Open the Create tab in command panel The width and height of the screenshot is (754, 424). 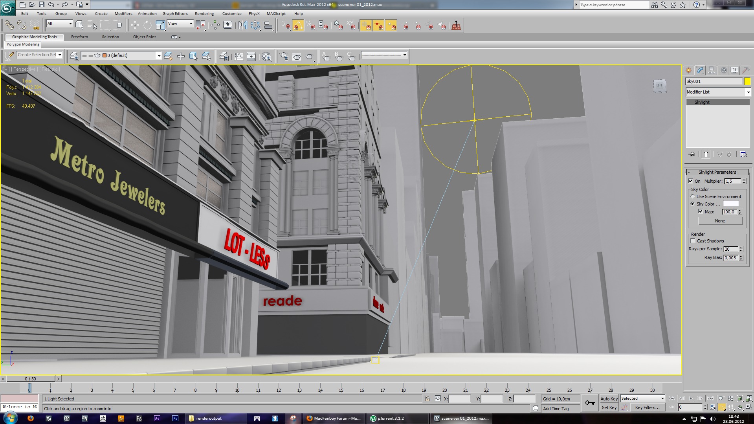[689, 70]
